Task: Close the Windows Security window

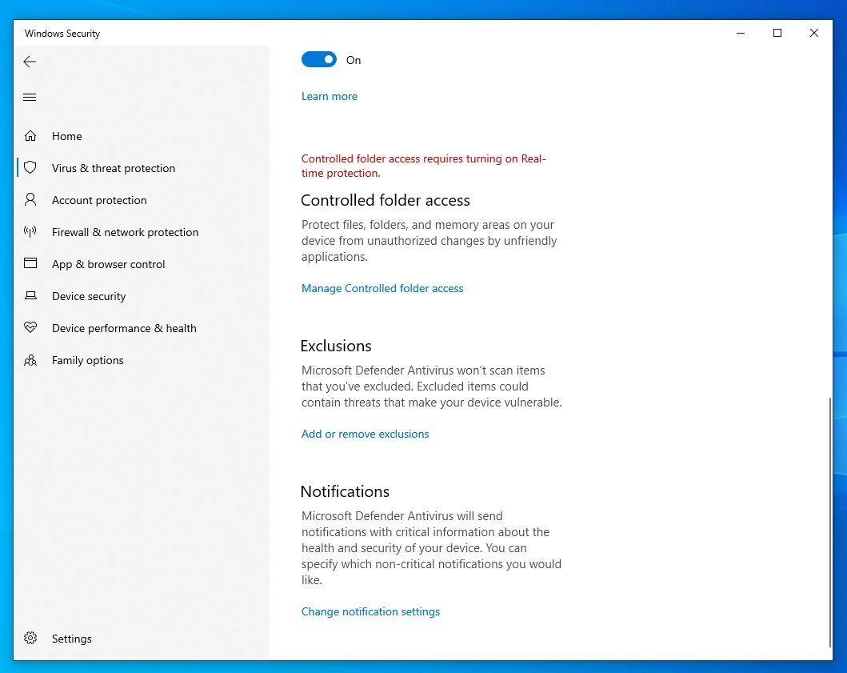Action: (814, 33)
